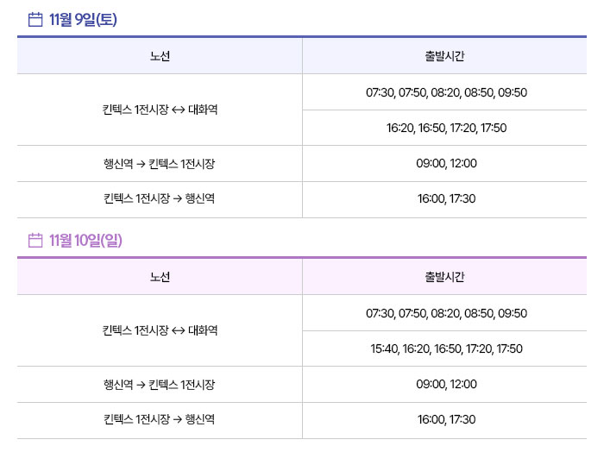Select the 11월 10일(일) date heading
The height and width of the screenshot is (471, 604).
pos(85,240)
